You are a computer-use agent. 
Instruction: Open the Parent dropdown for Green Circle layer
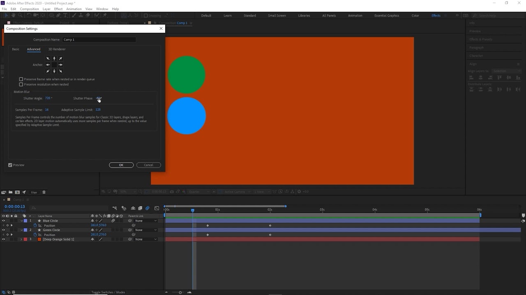tap(146, 230)
